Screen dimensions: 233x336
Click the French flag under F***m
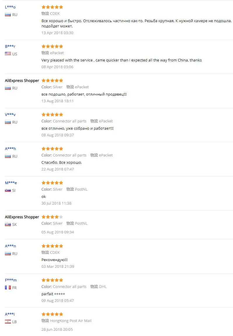(x=8, y=288)
